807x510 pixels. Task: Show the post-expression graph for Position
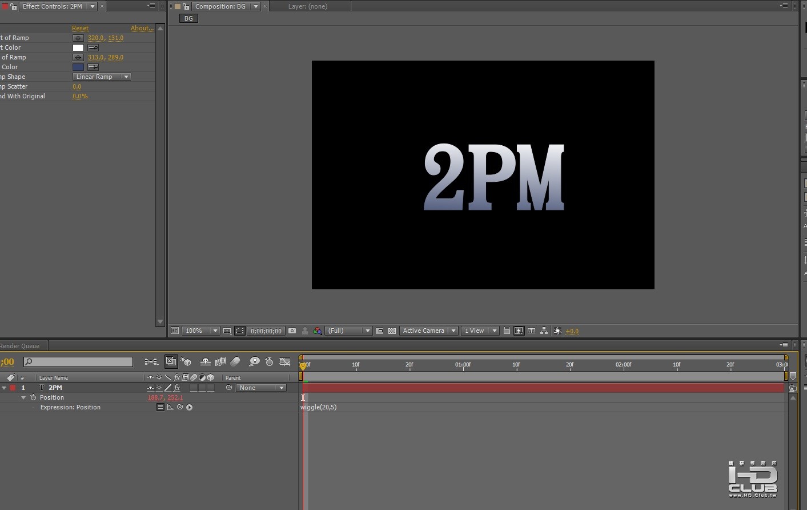click(x=170, y=408)
